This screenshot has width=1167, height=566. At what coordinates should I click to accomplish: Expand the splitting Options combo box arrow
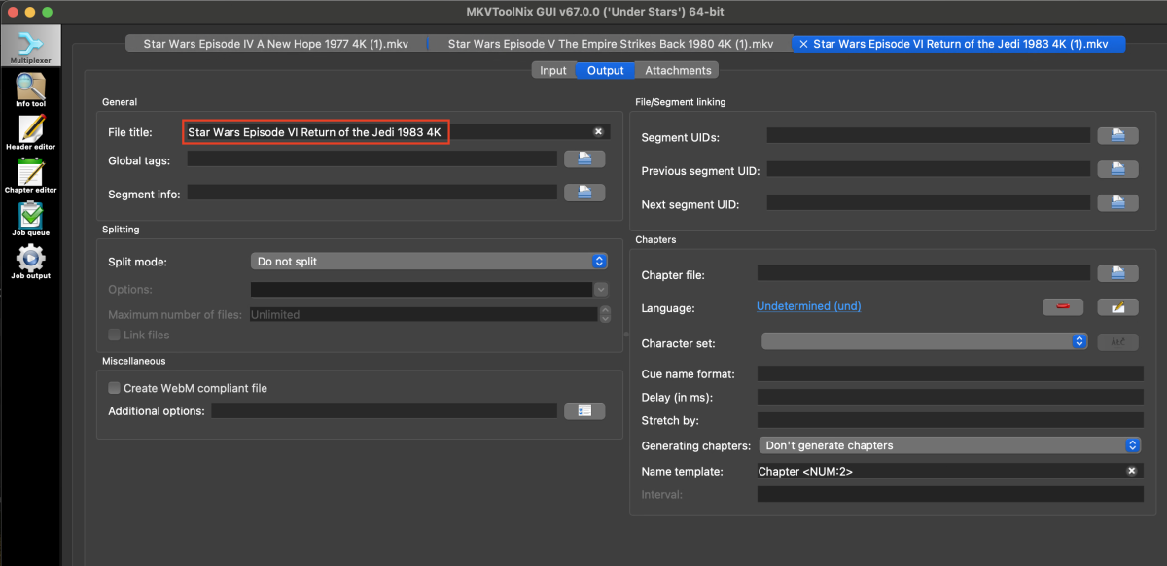[601, 289]
